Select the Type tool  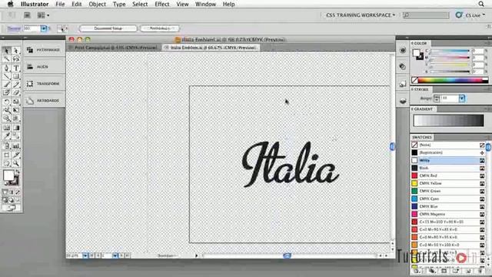16,68
